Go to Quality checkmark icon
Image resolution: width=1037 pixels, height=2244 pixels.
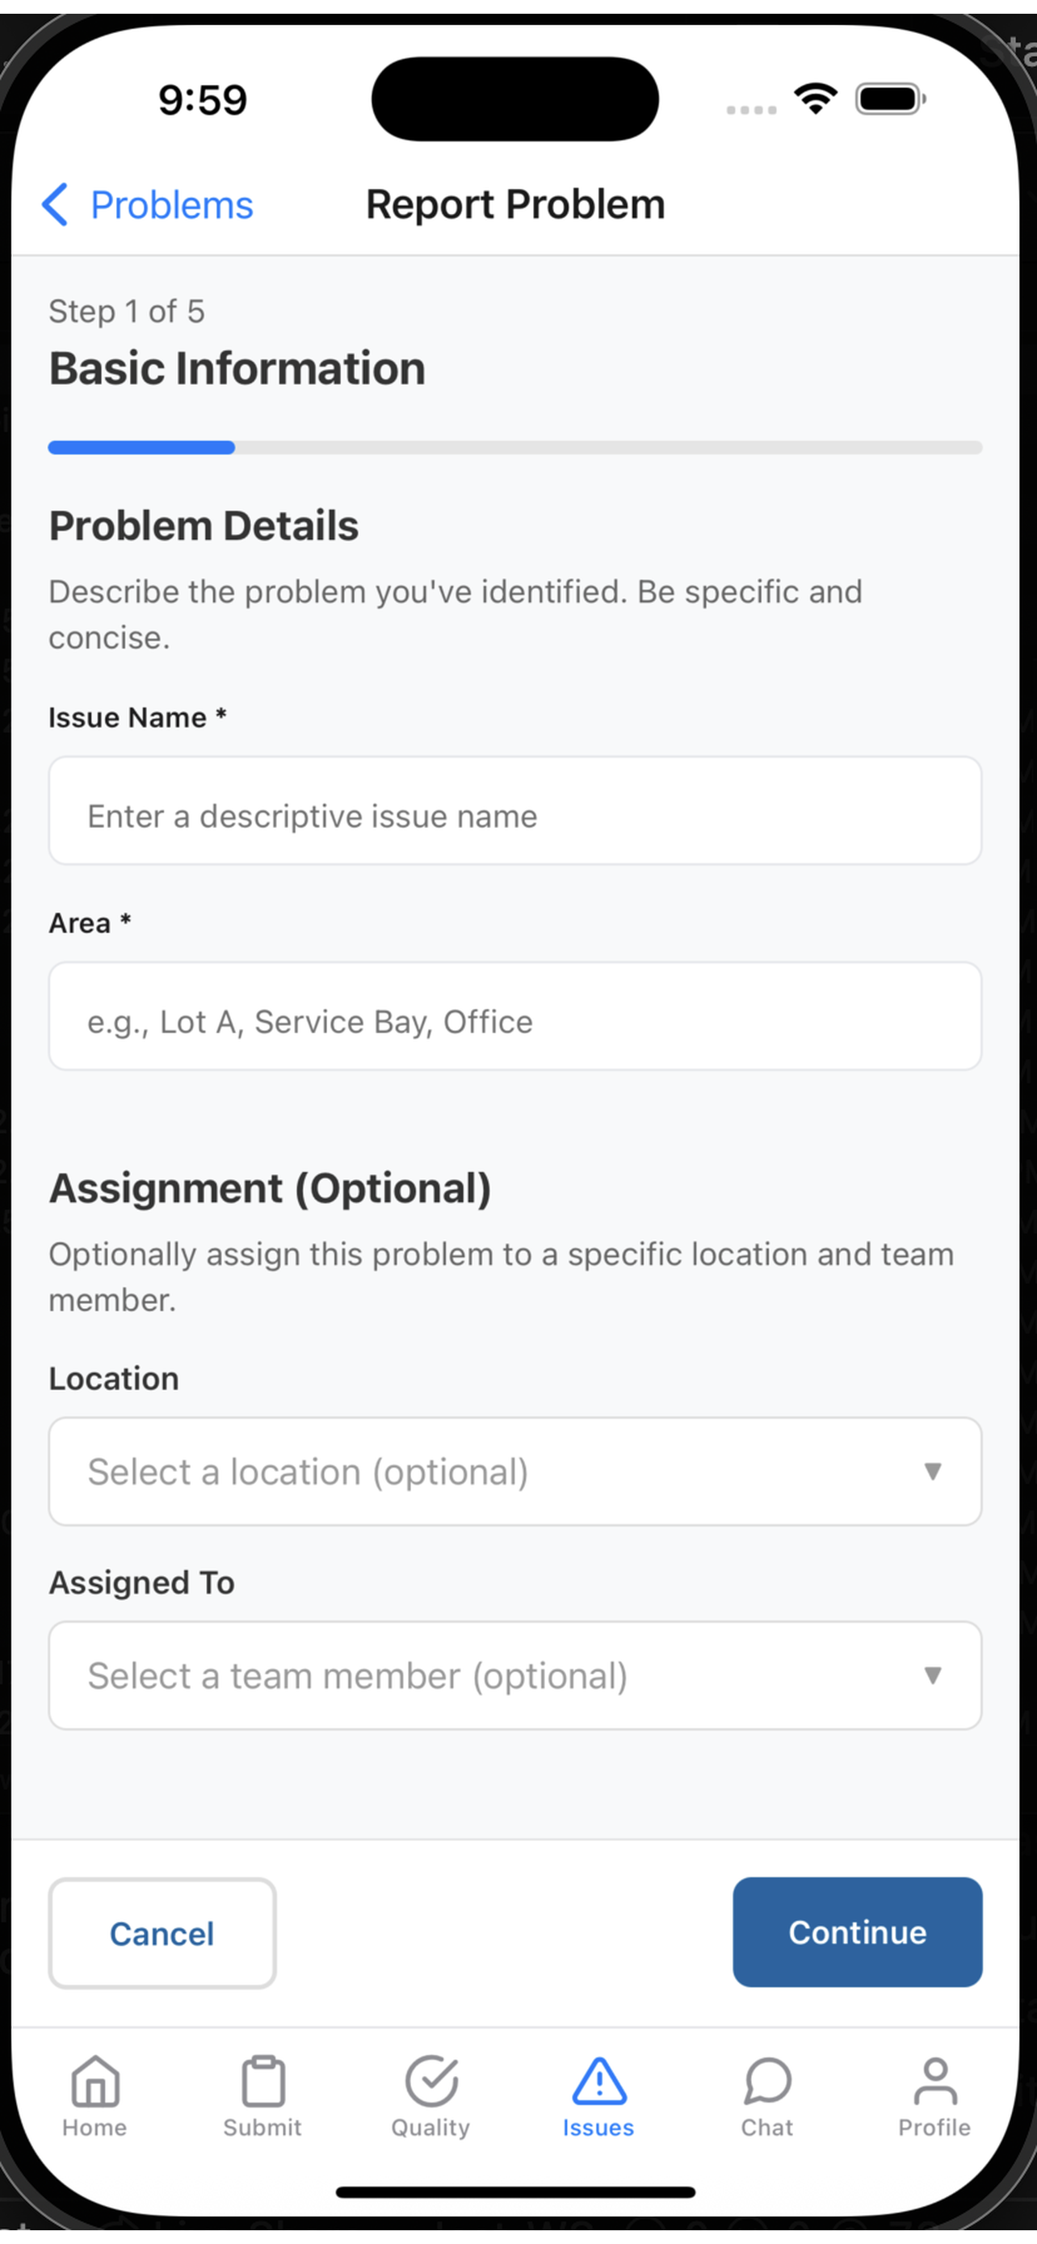431,2081
